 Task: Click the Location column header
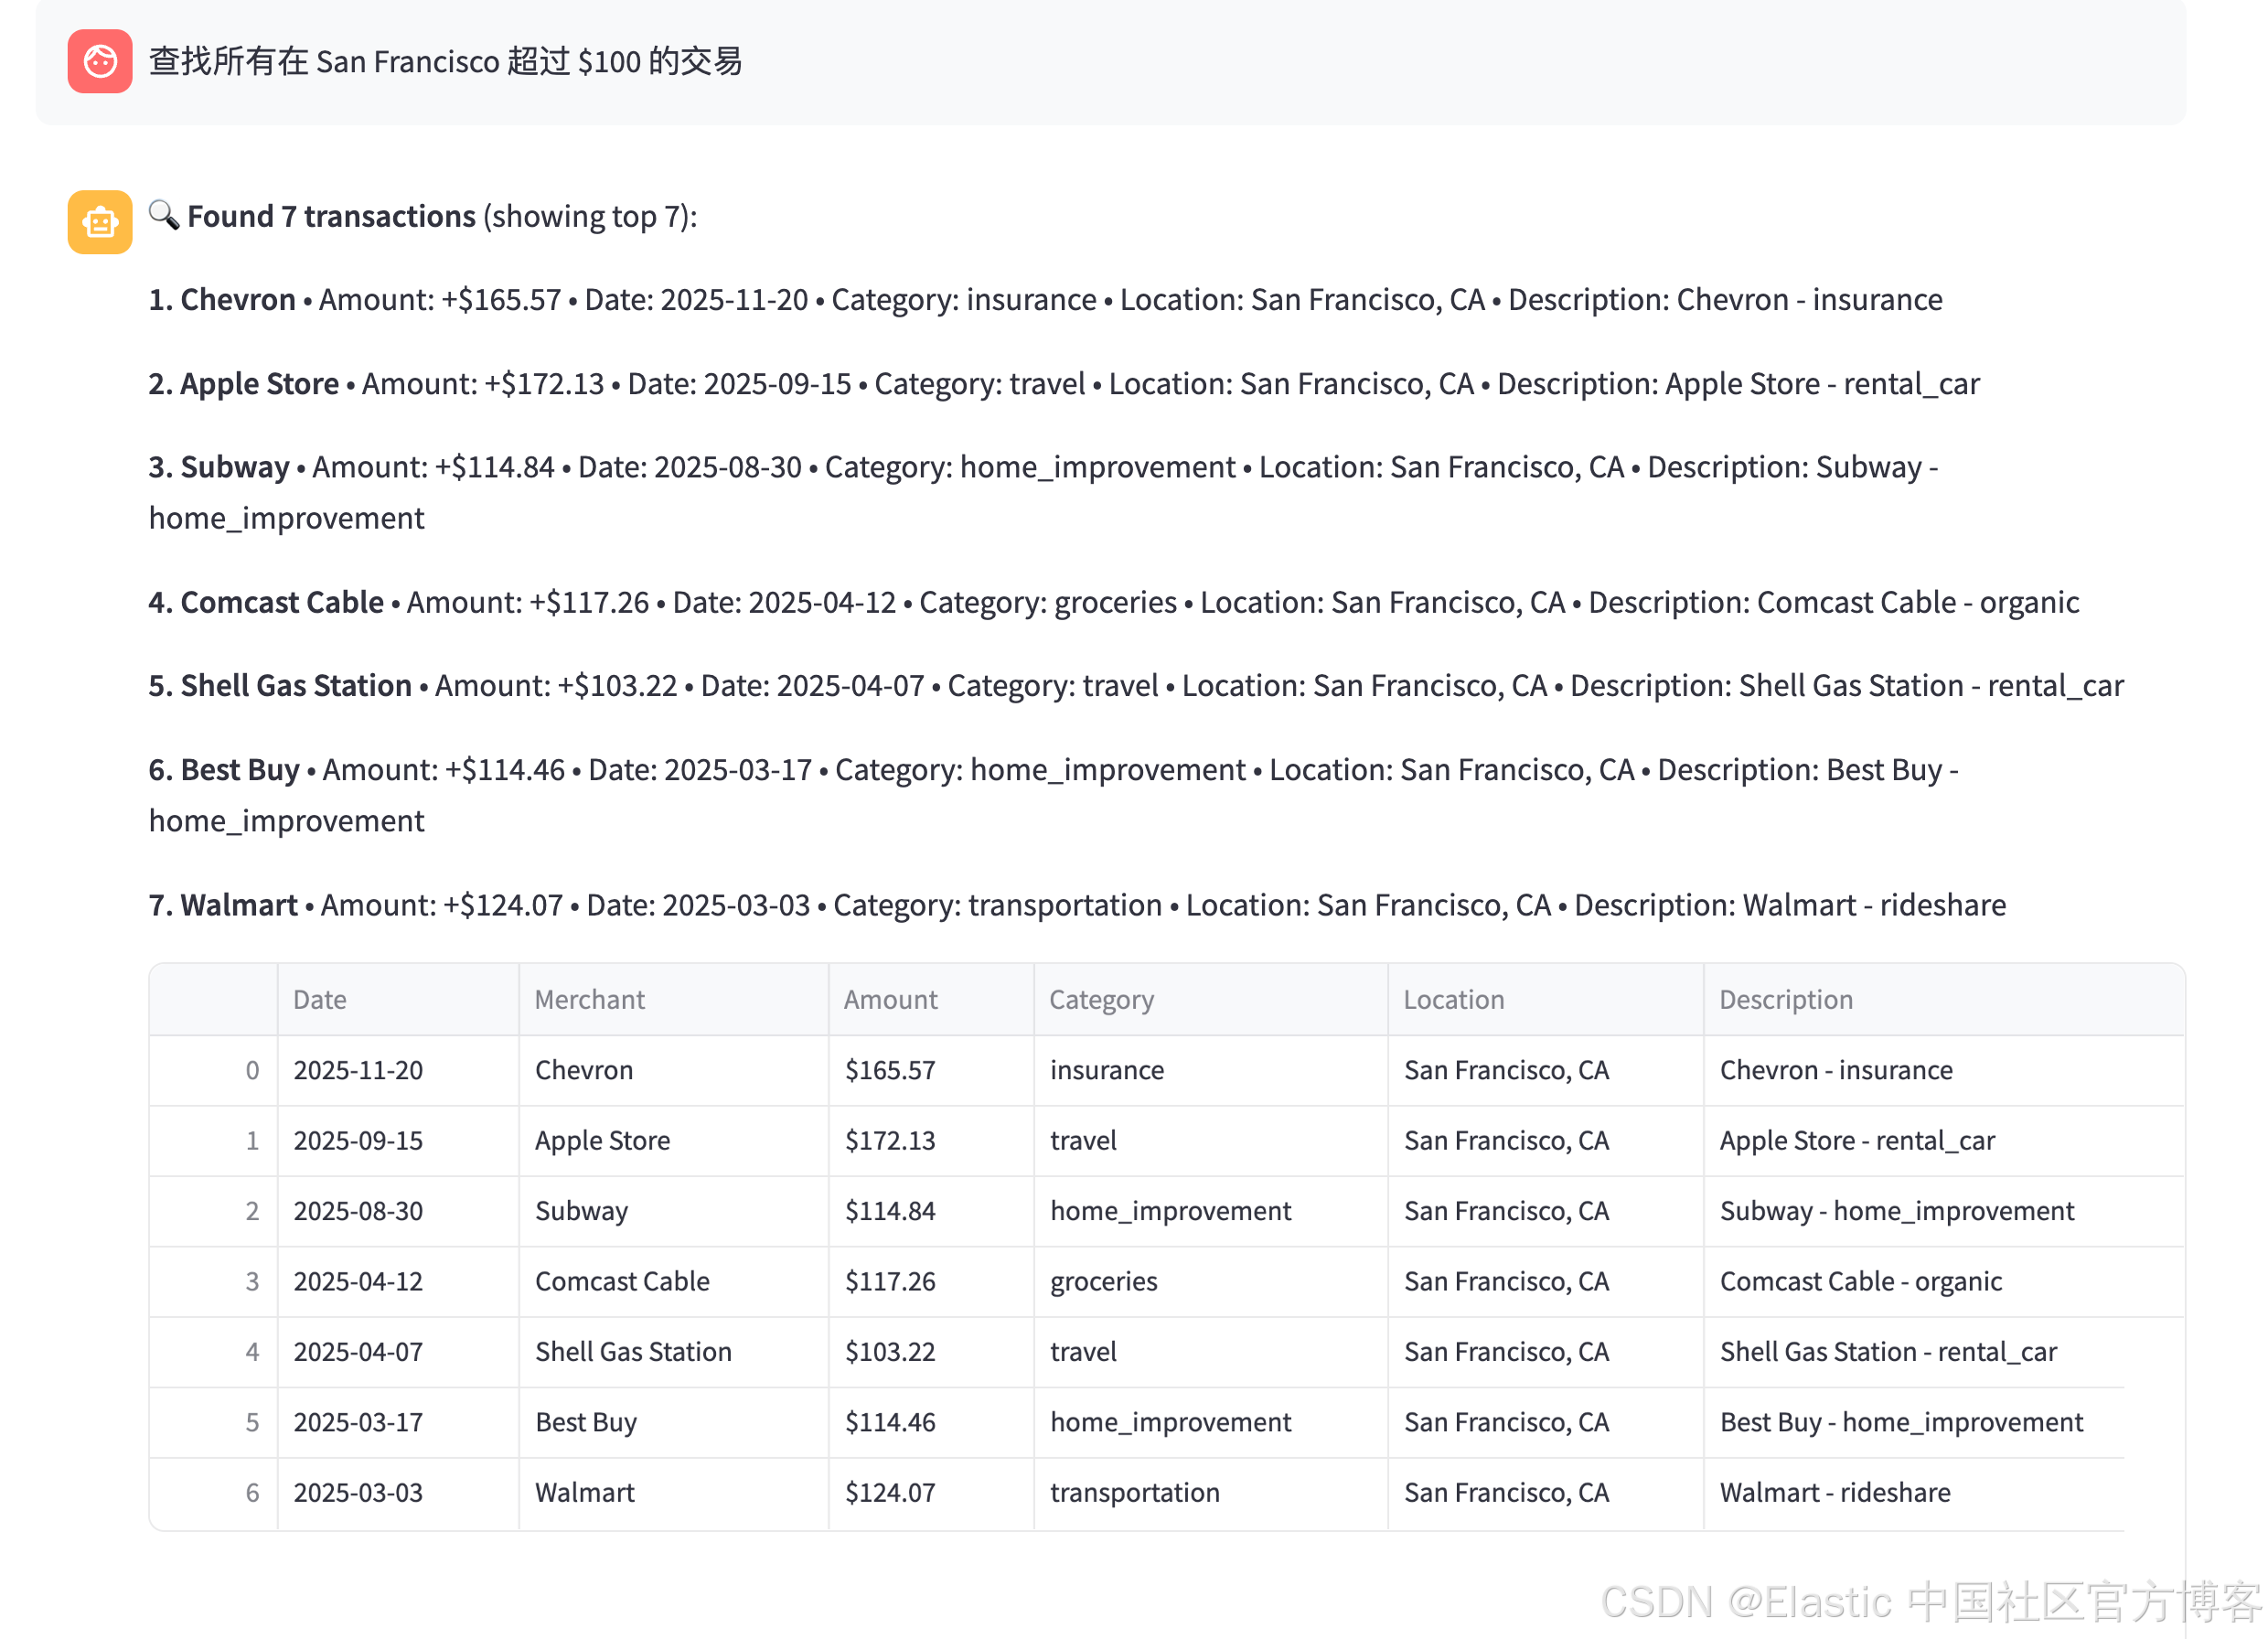point(1546,1000)
